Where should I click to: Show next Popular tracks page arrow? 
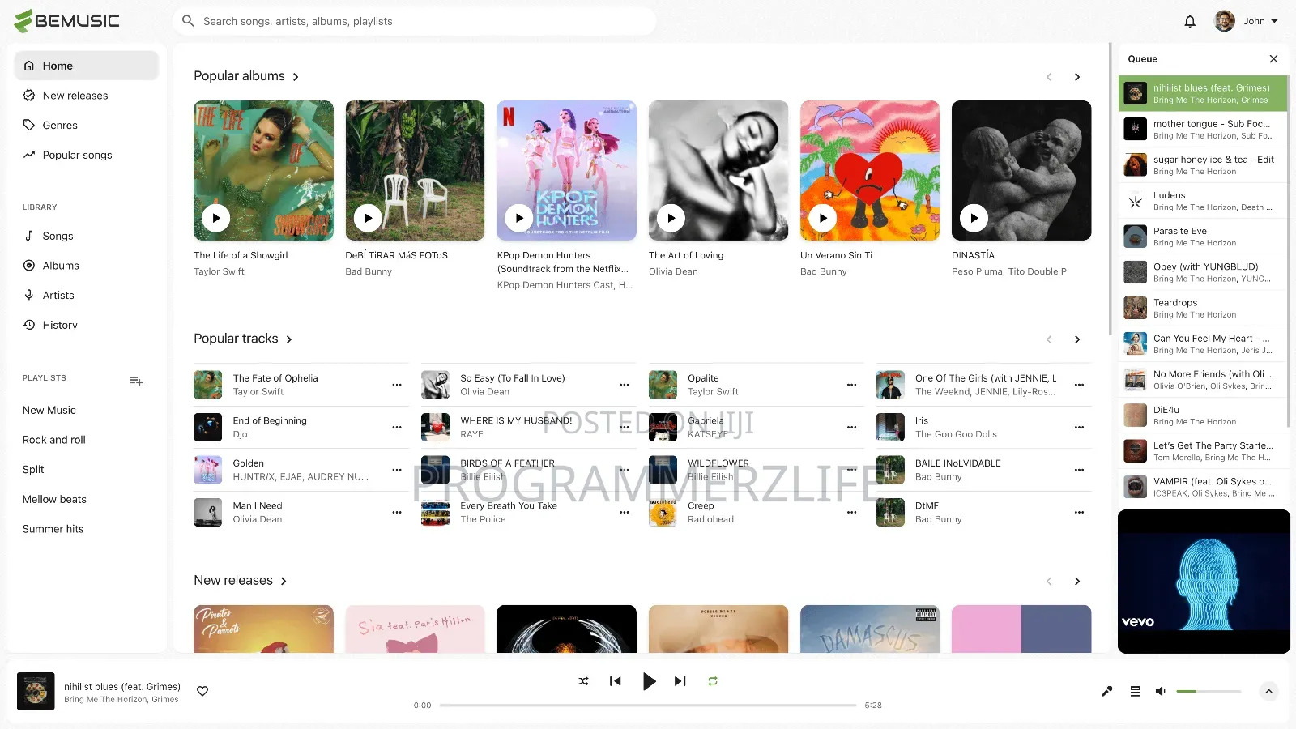(1077, 339)
